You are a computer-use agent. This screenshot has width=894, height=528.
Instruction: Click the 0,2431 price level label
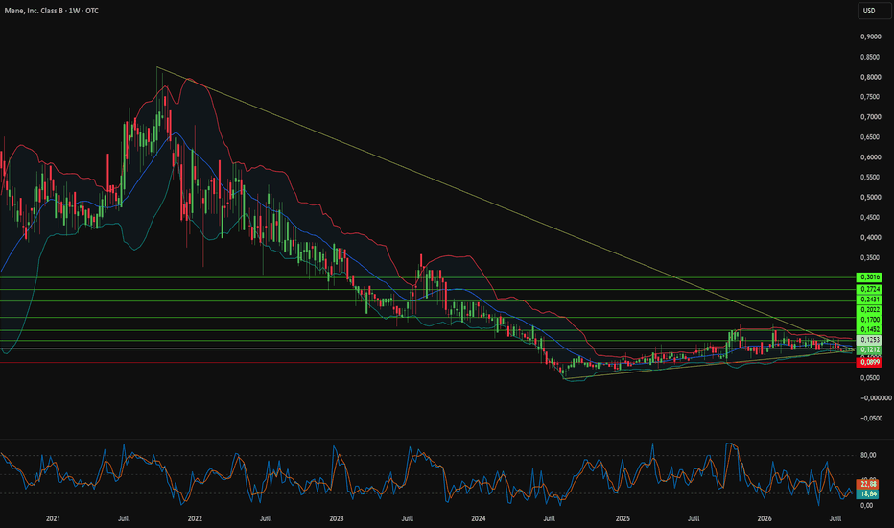869,300
